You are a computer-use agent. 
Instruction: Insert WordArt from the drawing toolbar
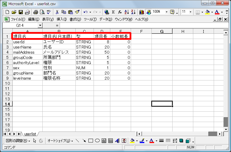pos(118,141)
